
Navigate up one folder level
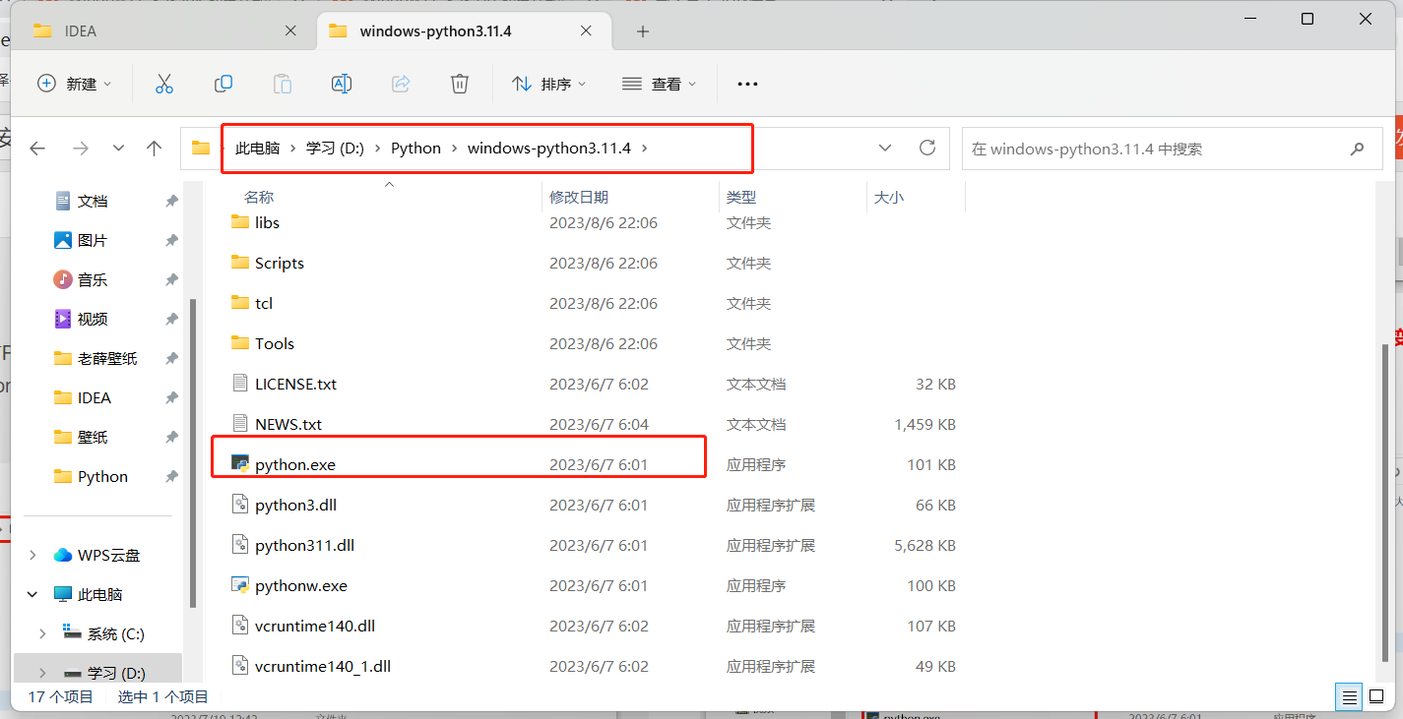(x=155, y=148)
